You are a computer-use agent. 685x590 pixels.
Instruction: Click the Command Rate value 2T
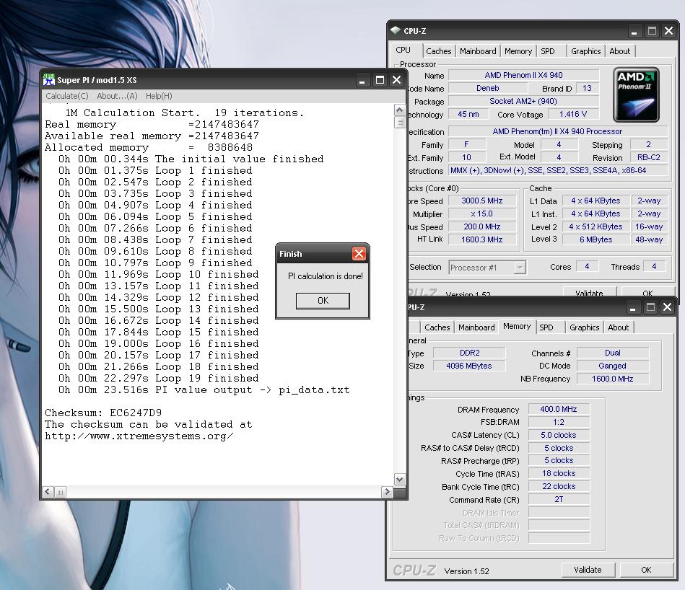[x=559, y=499]
